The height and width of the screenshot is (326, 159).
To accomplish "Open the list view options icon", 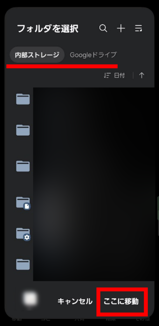I will 139,28.
